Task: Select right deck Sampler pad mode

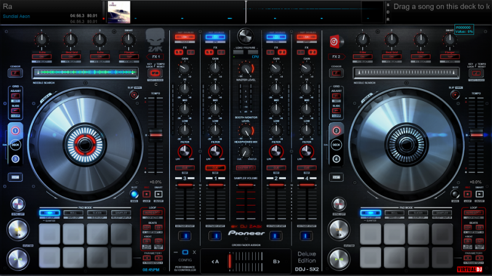Action: (x=442, y=213)
